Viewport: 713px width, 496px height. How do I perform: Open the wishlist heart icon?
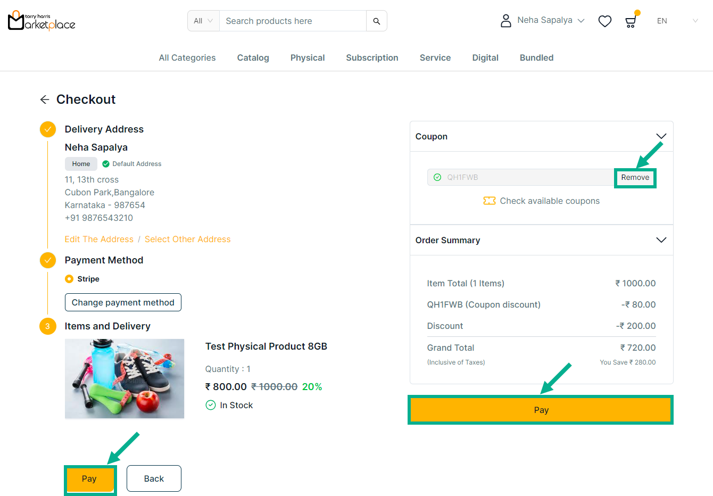pyautogui.click(x=604, y=21)
